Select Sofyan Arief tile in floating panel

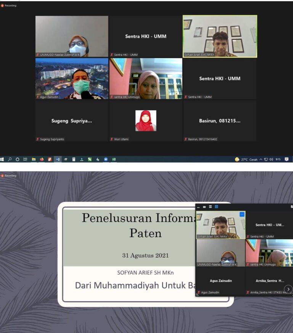(x=221, y=225)
